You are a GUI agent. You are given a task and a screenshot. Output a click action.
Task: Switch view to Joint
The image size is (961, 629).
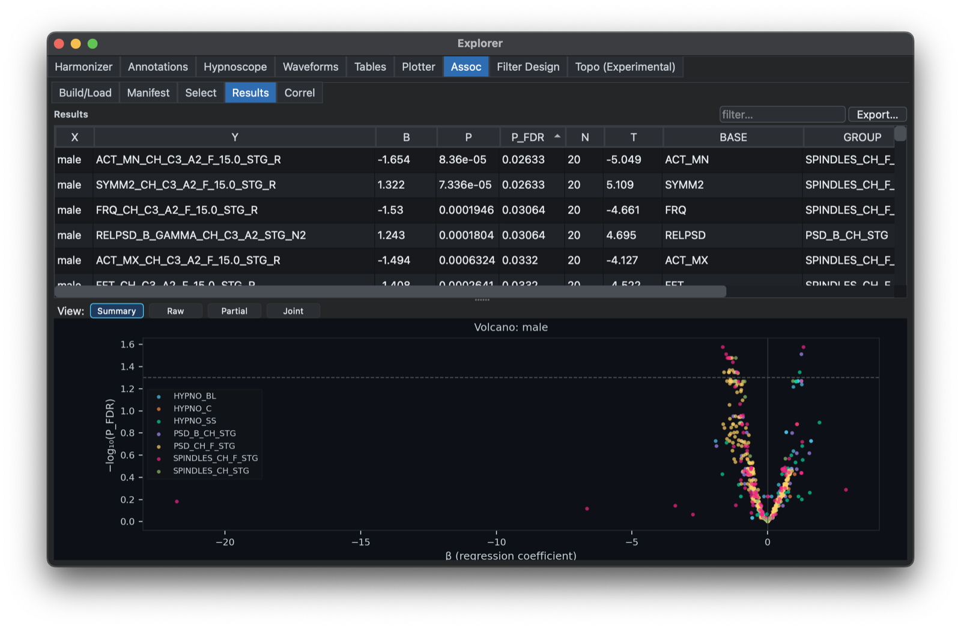click(293, 311)
